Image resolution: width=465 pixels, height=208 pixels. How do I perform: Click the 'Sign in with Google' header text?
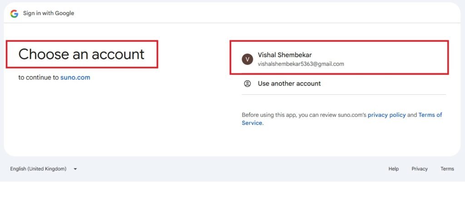pyautogui.click(x=49, y=13)
